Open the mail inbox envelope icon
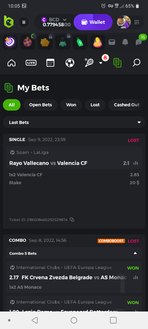The height and width of the screenshot is (329, 148). [x=112, y=42]
